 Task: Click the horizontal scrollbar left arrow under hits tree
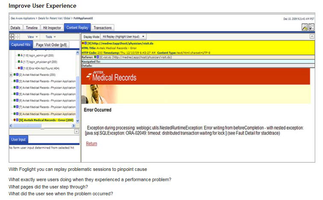coord(11,125)
